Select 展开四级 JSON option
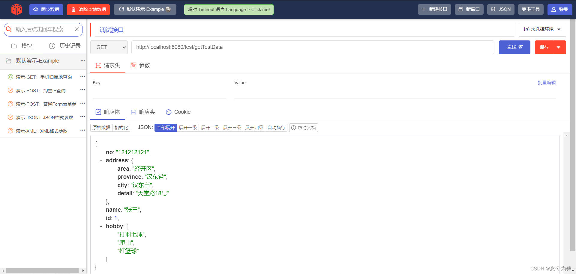Viewport: 576px width, 274px height. 254,128
